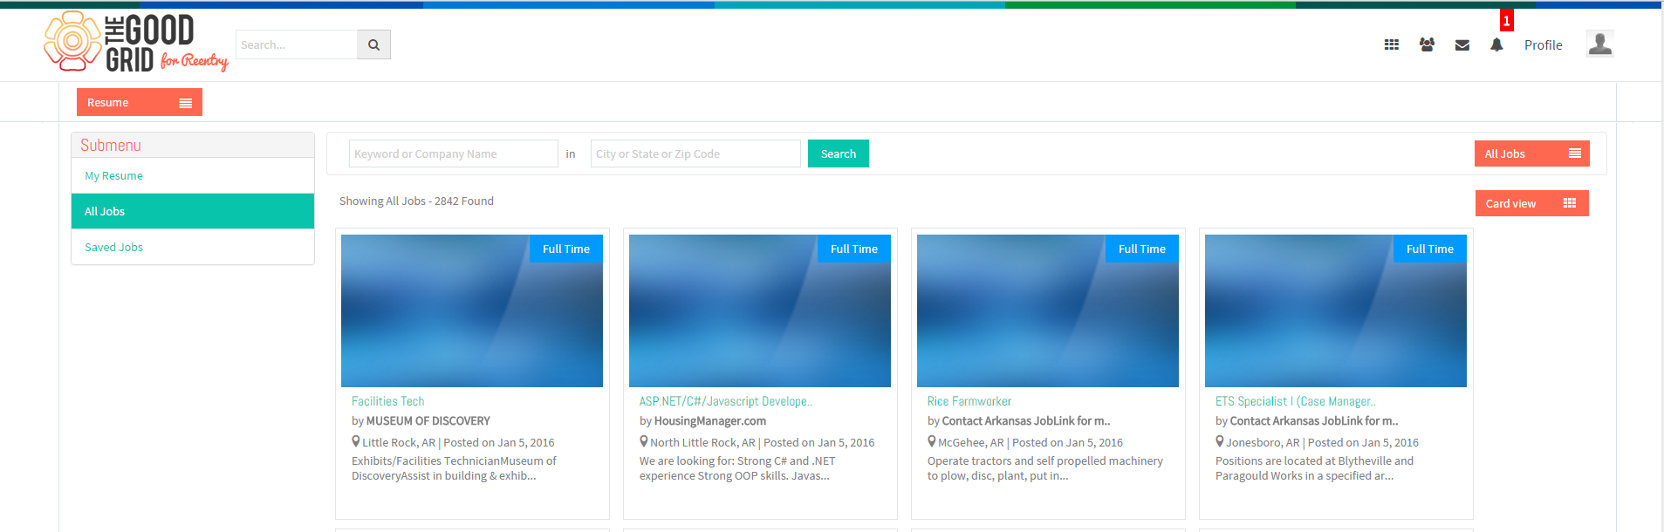Select All Jobs in submenu
Image resolution: width=1664 pixels, height=532 pixels.
(193, 211)
